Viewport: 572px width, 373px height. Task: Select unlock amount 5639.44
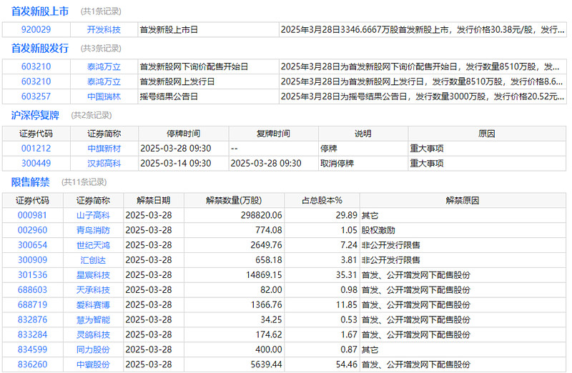[266, 364]
